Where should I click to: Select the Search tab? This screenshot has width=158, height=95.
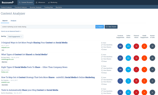pos(5,21)
